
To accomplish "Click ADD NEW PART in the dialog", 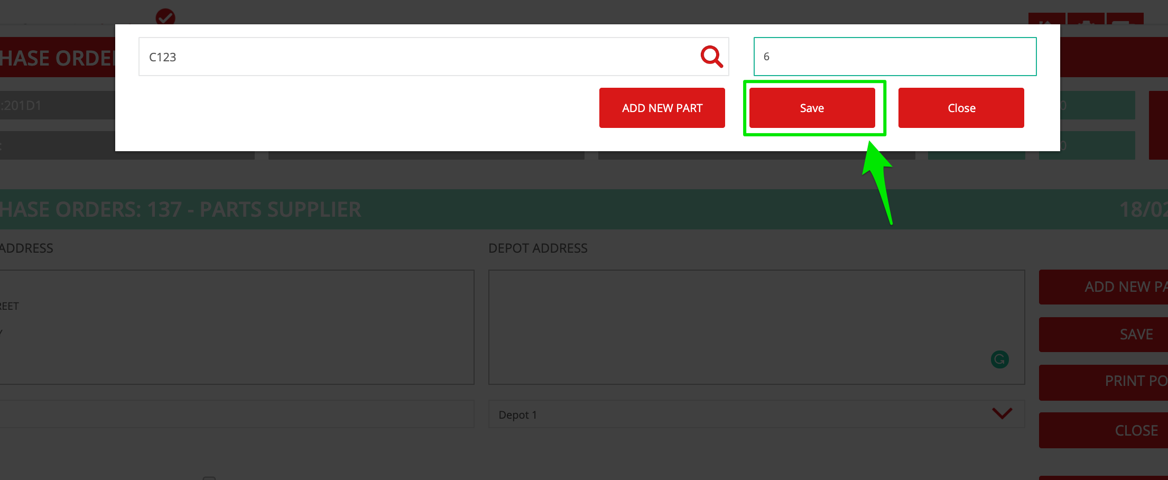I will pos(662,108).
